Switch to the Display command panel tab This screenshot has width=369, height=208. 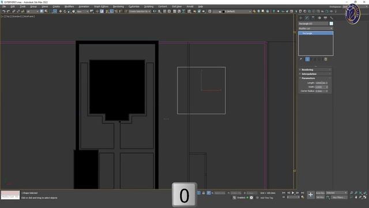pos(325,18)
